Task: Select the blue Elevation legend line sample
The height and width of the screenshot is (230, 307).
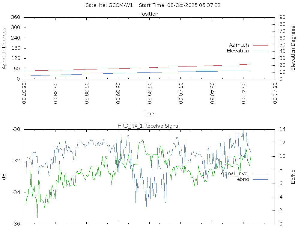Action: pyautogui.click(x=260, y=51)
